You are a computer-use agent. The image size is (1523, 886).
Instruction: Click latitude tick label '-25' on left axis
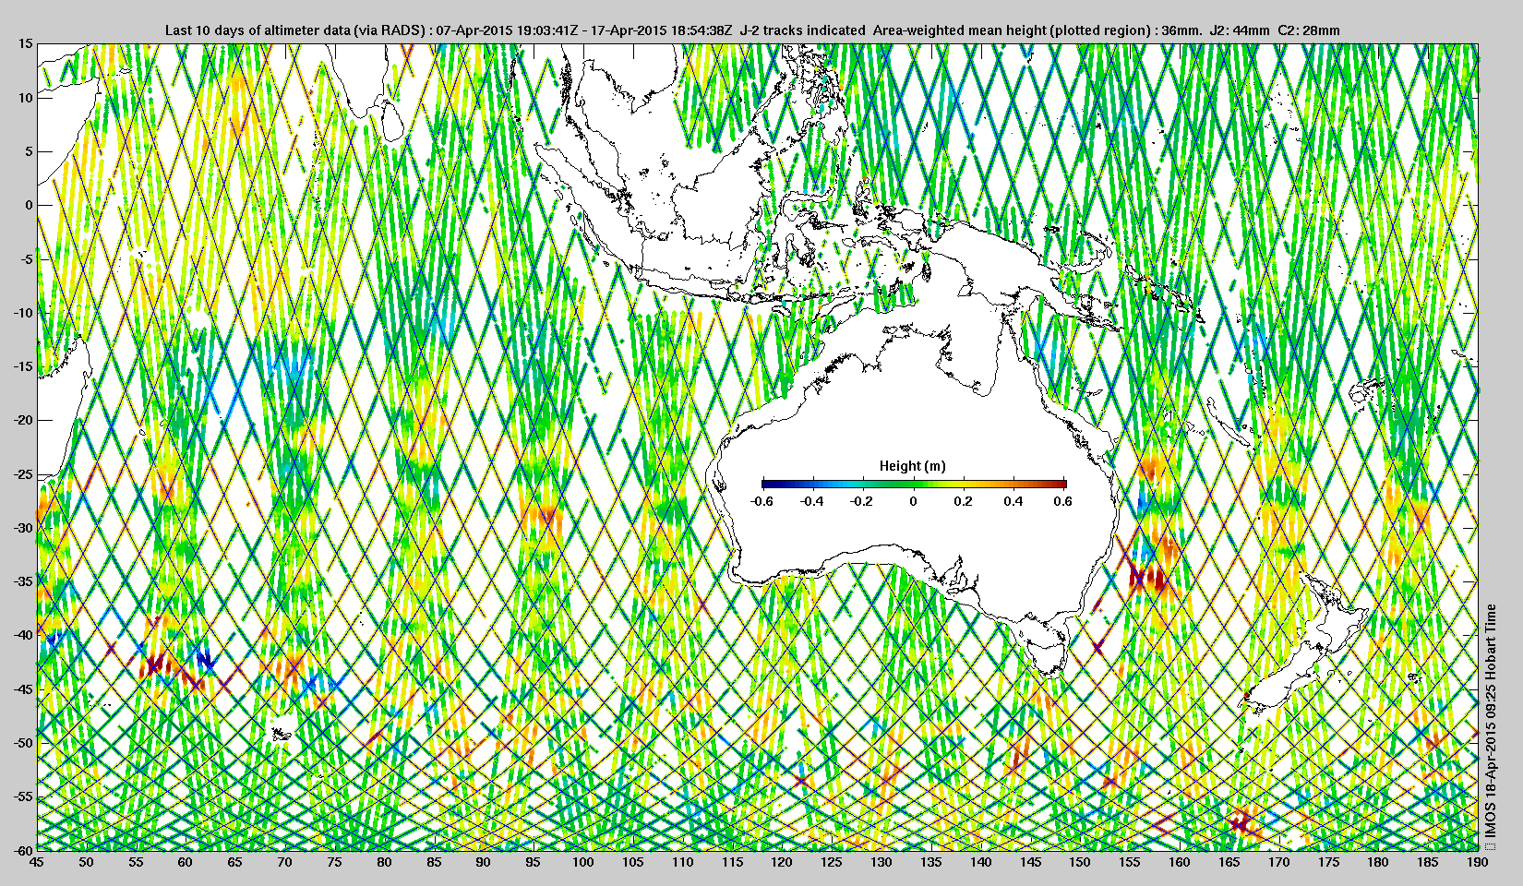click(24, 473)
